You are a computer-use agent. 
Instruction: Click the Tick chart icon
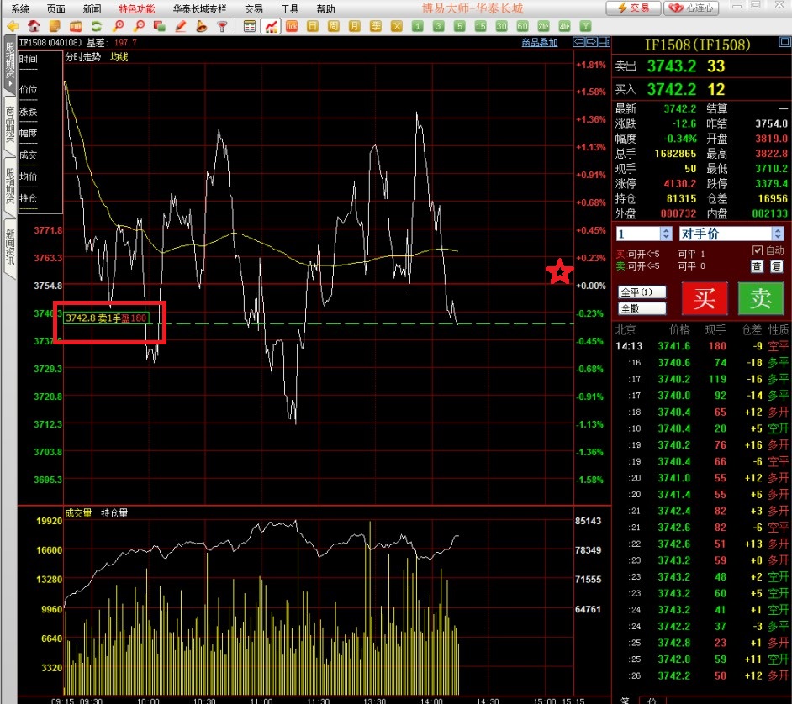292,26
